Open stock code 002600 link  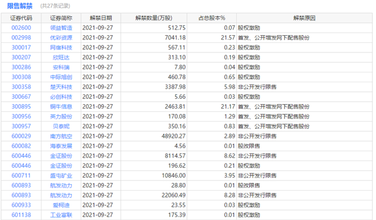[21, 28]
